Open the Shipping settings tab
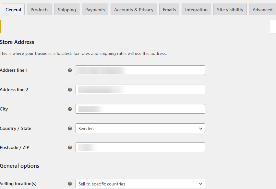 click(x=66, y=10)
